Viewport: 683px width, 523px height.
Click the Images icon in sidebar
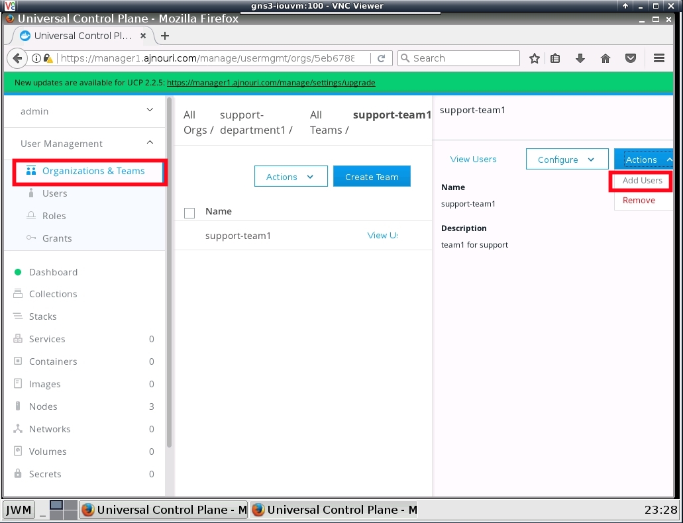tap(18, 384)
